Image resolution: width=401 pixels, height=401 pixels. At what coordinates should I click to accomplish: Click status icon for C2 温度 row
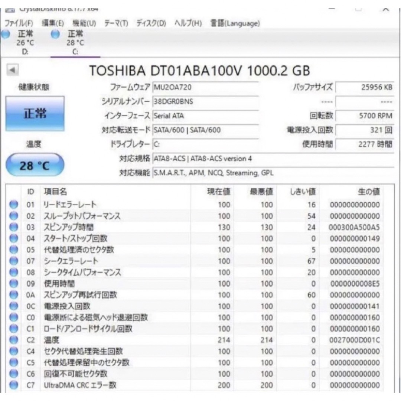click(14, 340)
